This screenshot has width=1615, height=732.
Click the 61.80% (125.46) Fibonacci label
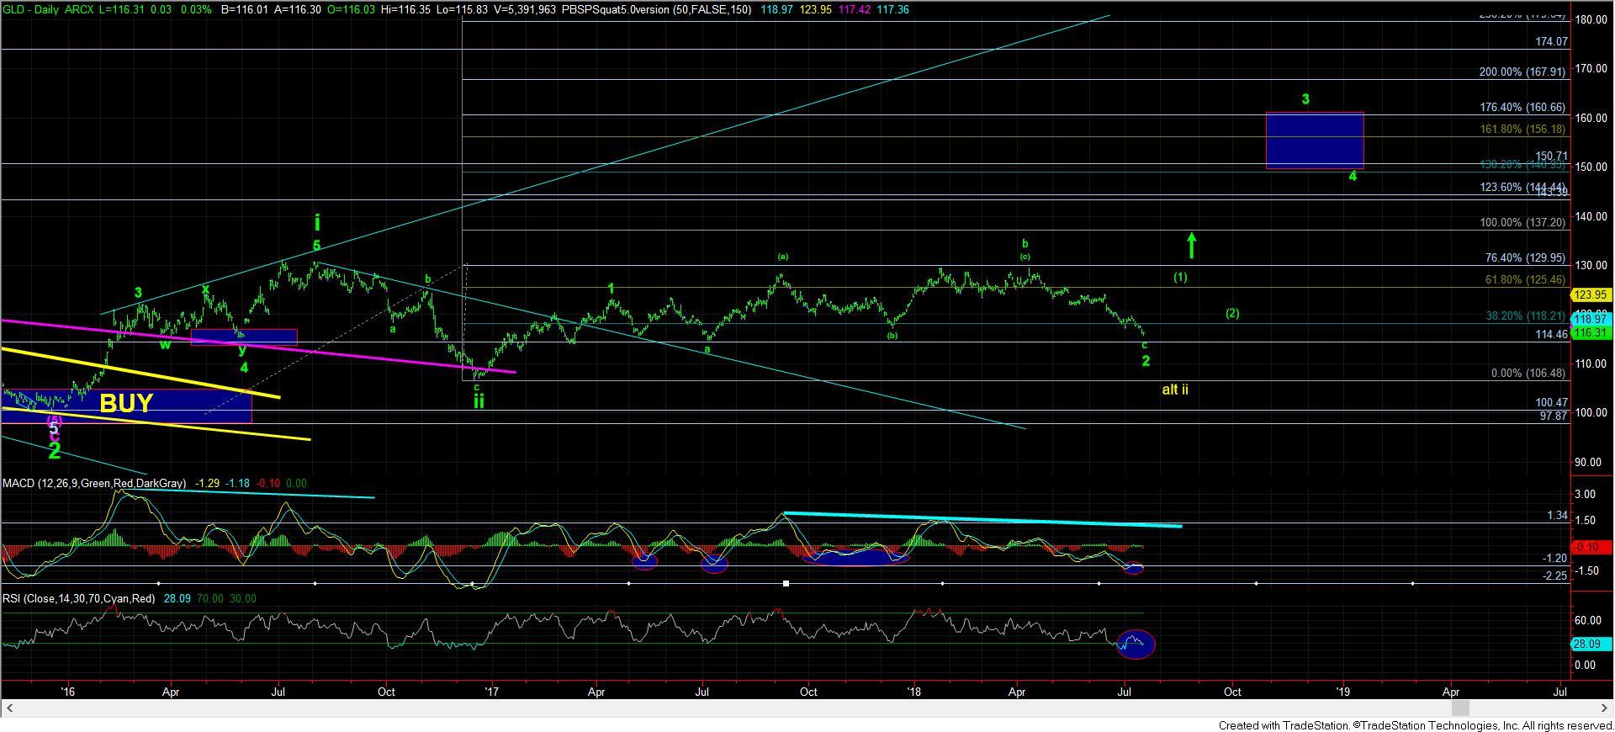click(x=1525, y=279)
